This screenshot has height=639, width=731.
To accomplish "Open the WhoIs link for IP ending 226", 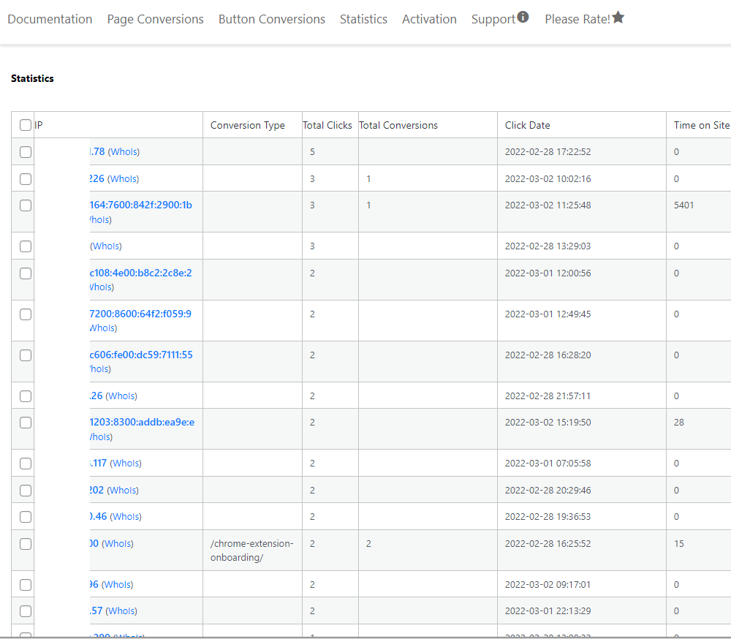I will (122, 178).
